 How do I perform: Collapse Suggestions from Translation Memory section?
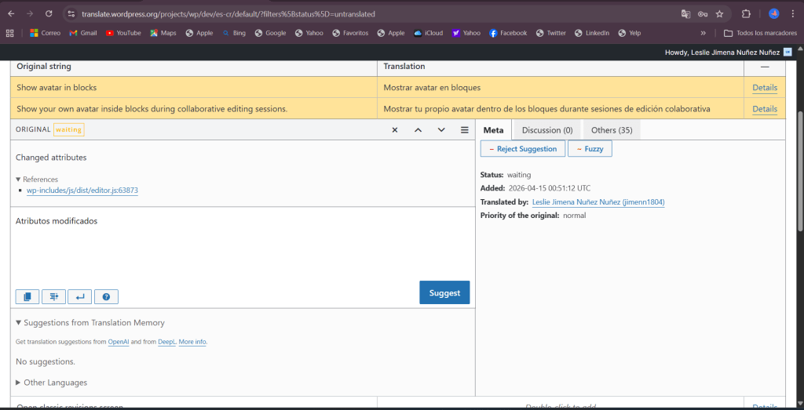click(x=19, y=323)
